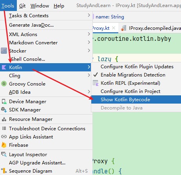This screenshot has width=181, height=175.
Task: Click the Resource Manager shapes icon
Action: (x=4, y=119)
